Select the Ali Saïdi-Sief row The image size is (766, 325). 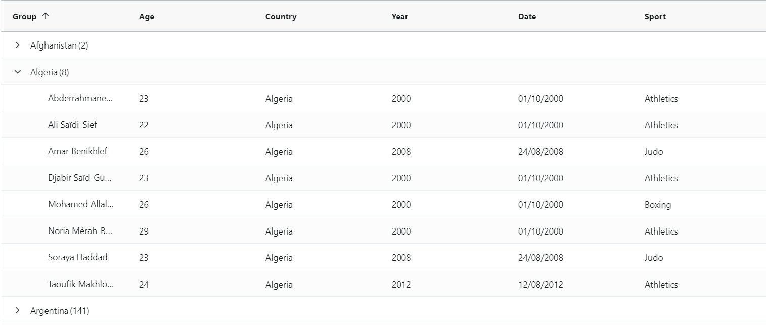72,125
